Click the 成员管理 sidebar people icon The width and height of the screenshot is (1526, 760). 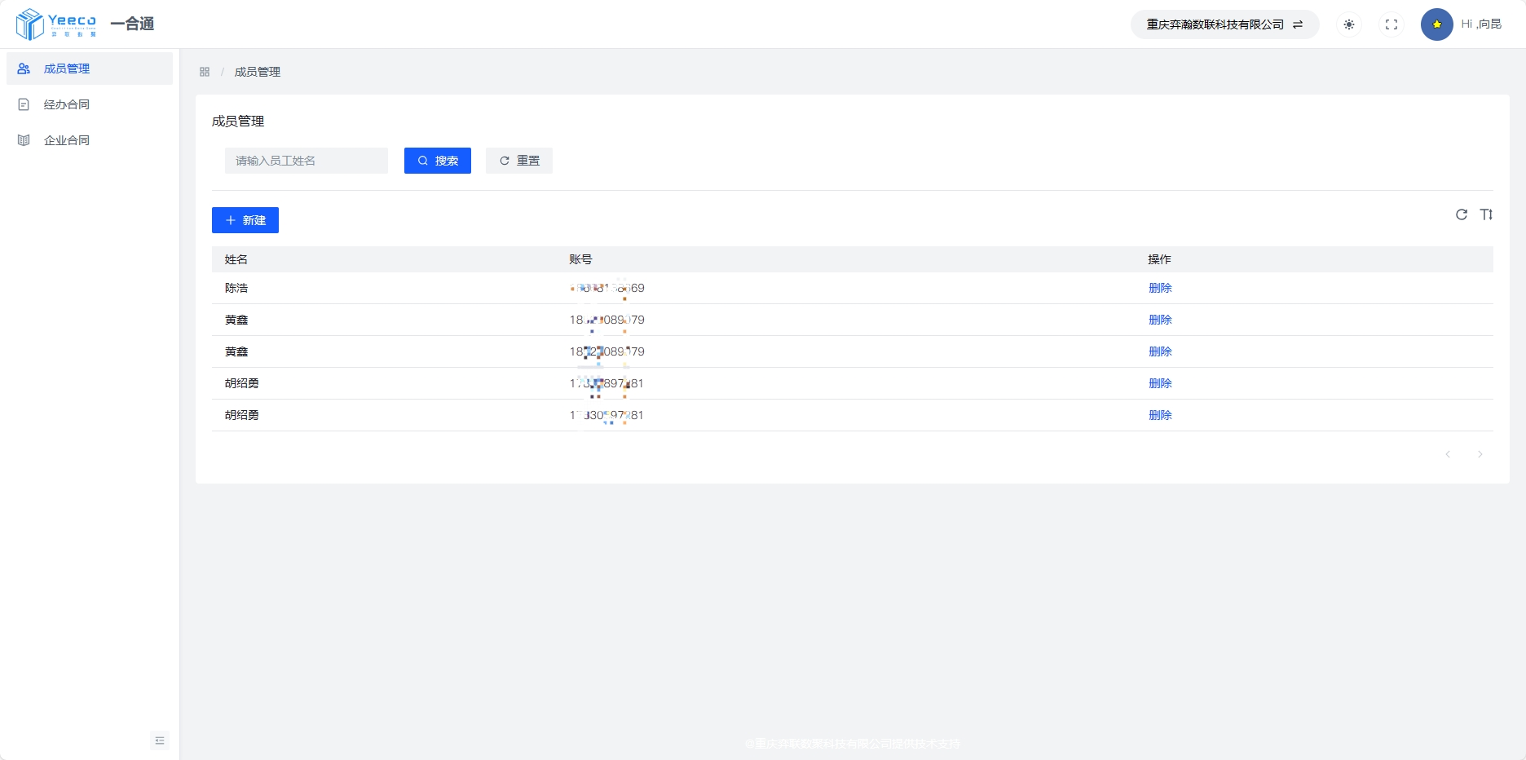[24, 68]
